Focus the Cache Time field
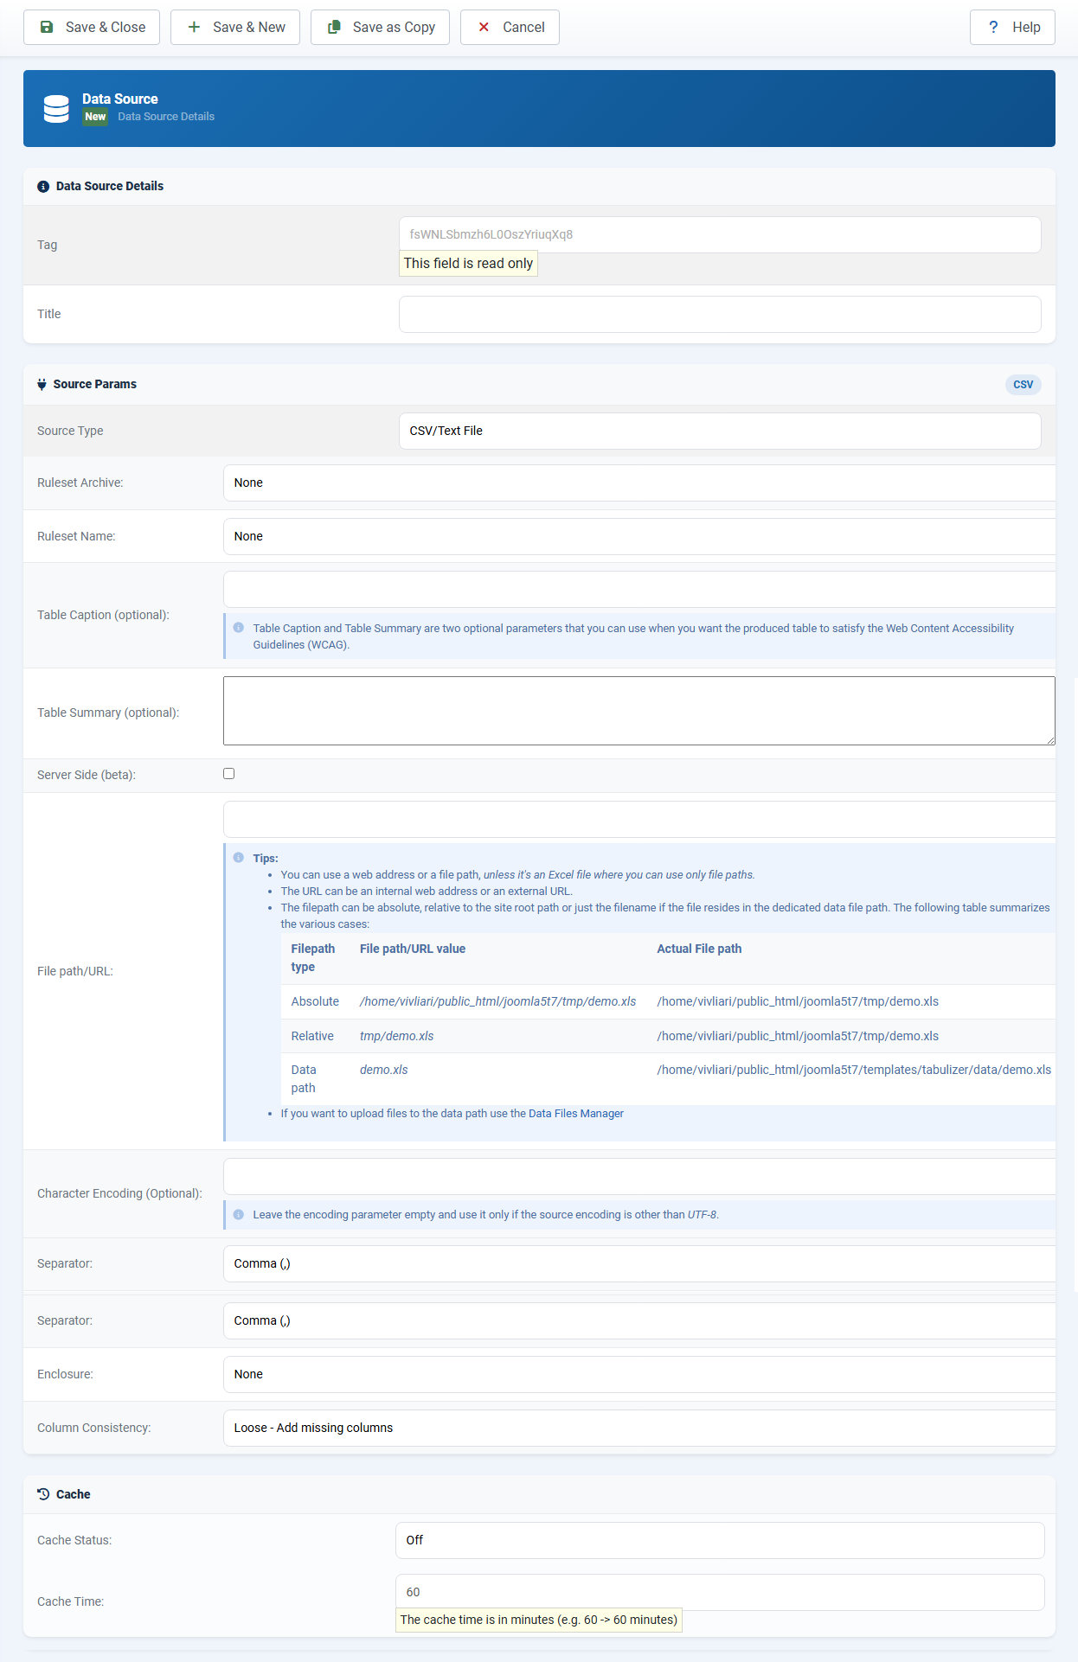 [x=720, y=1592]
